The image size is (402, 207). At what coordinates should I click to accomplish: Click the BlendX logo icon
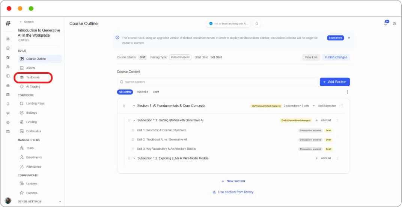coord(8,24)
